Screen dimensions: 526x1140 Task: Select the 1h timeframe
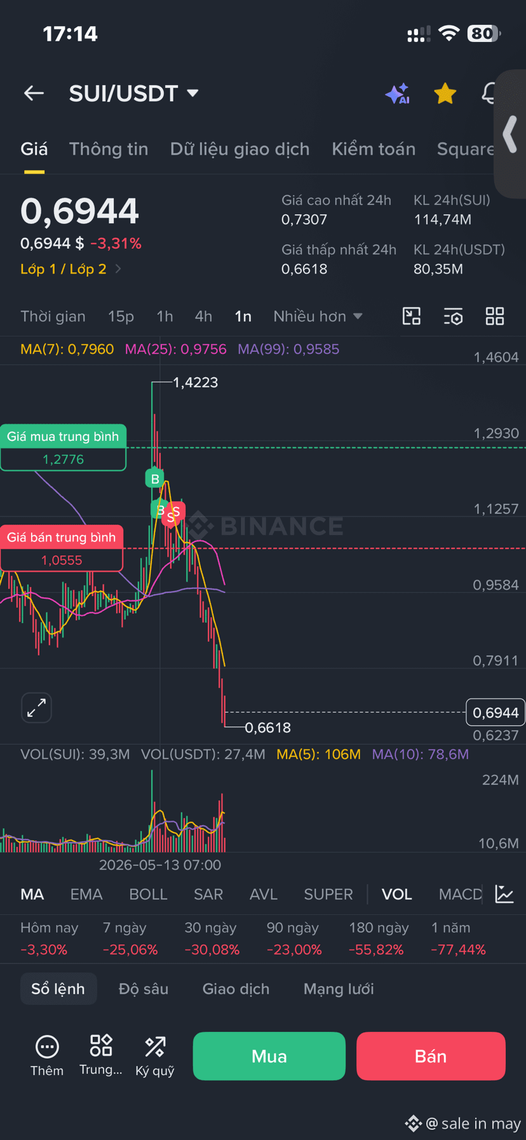pyautogui.click(x=165, y=316)
